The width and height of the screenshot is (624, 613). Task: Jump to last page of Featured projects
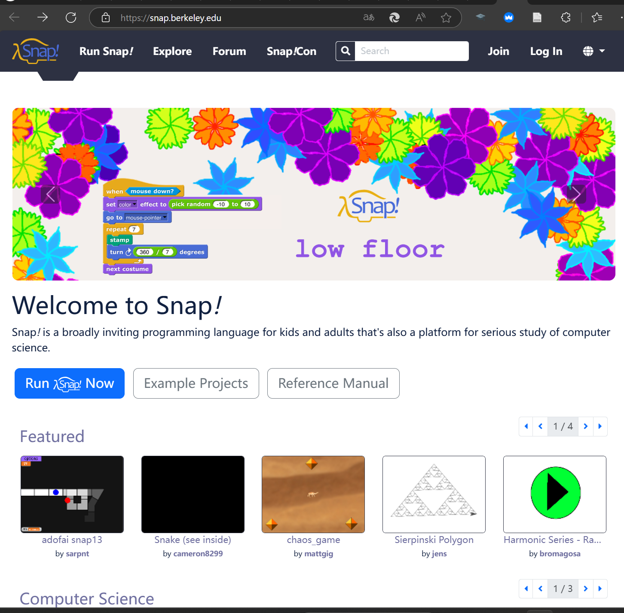pyautogui.click(x=600, y=427)
